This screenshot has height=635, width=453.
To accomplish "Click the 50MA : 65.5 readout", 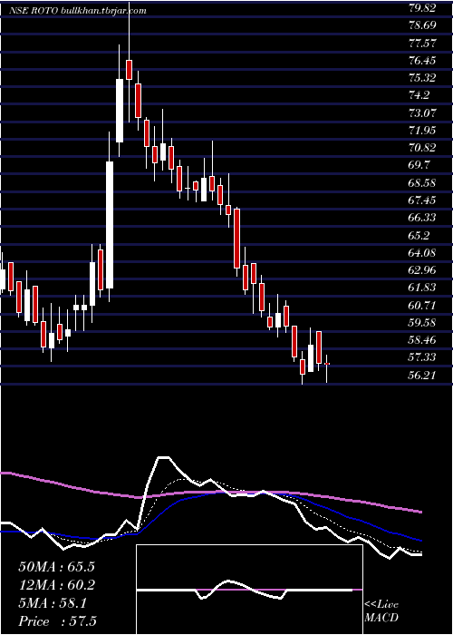I will [56, 567].
